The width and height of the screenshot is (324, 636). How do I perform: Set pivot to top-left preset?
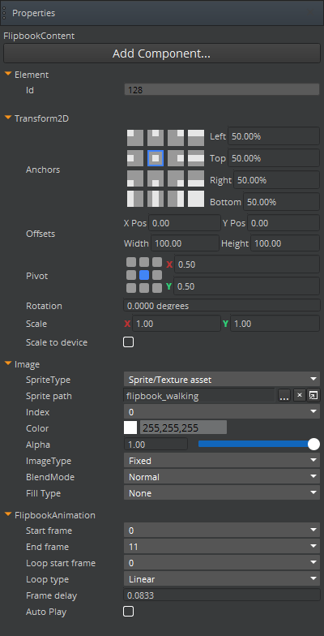click(131, 262)
